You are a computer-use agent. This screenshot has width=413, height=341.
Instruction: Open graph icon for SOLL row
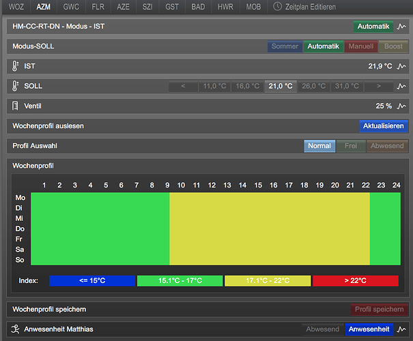pos(401,87)
